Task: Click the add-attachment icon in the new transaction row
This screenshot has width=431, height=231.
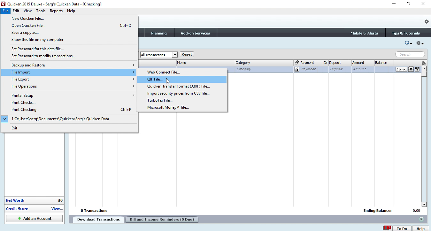Action: tap(296, 69)
